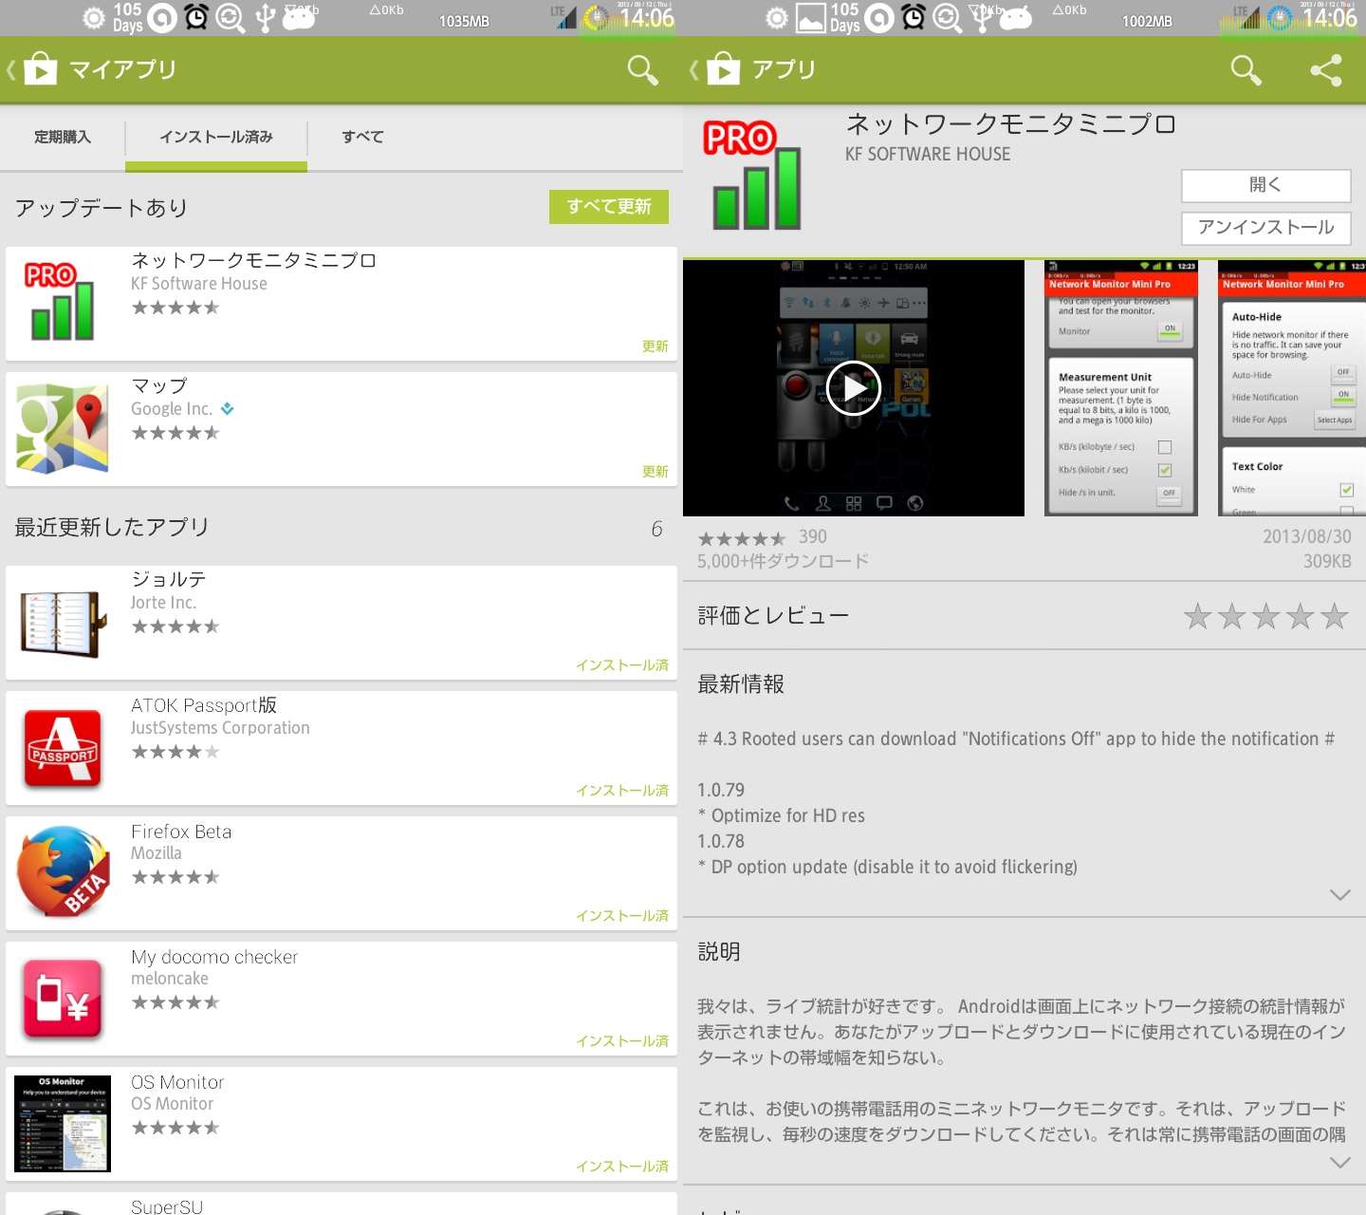Tap the USB icon in left status bar
Image resolution: width=1366 pixels, height=1215 pixels.
266,17
